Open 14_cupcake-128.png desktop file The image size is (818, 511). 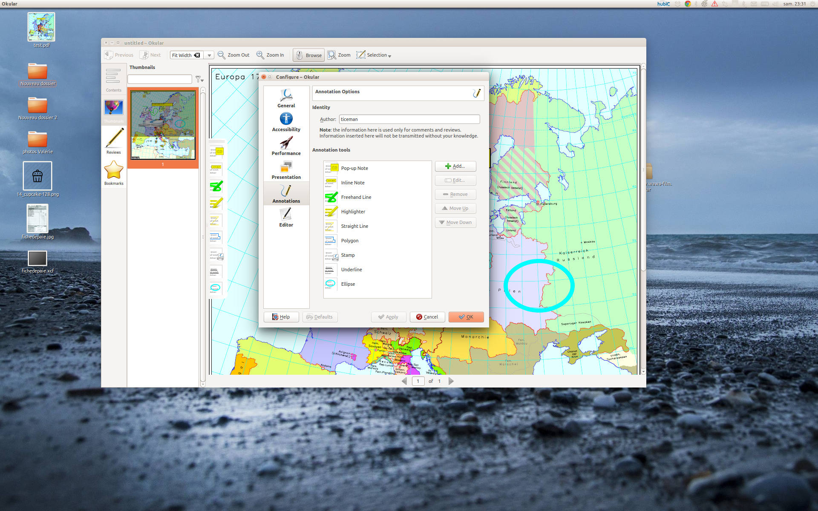pos(37,179)
